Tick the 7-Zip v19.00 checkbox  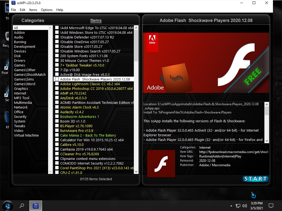coord(57,70)
